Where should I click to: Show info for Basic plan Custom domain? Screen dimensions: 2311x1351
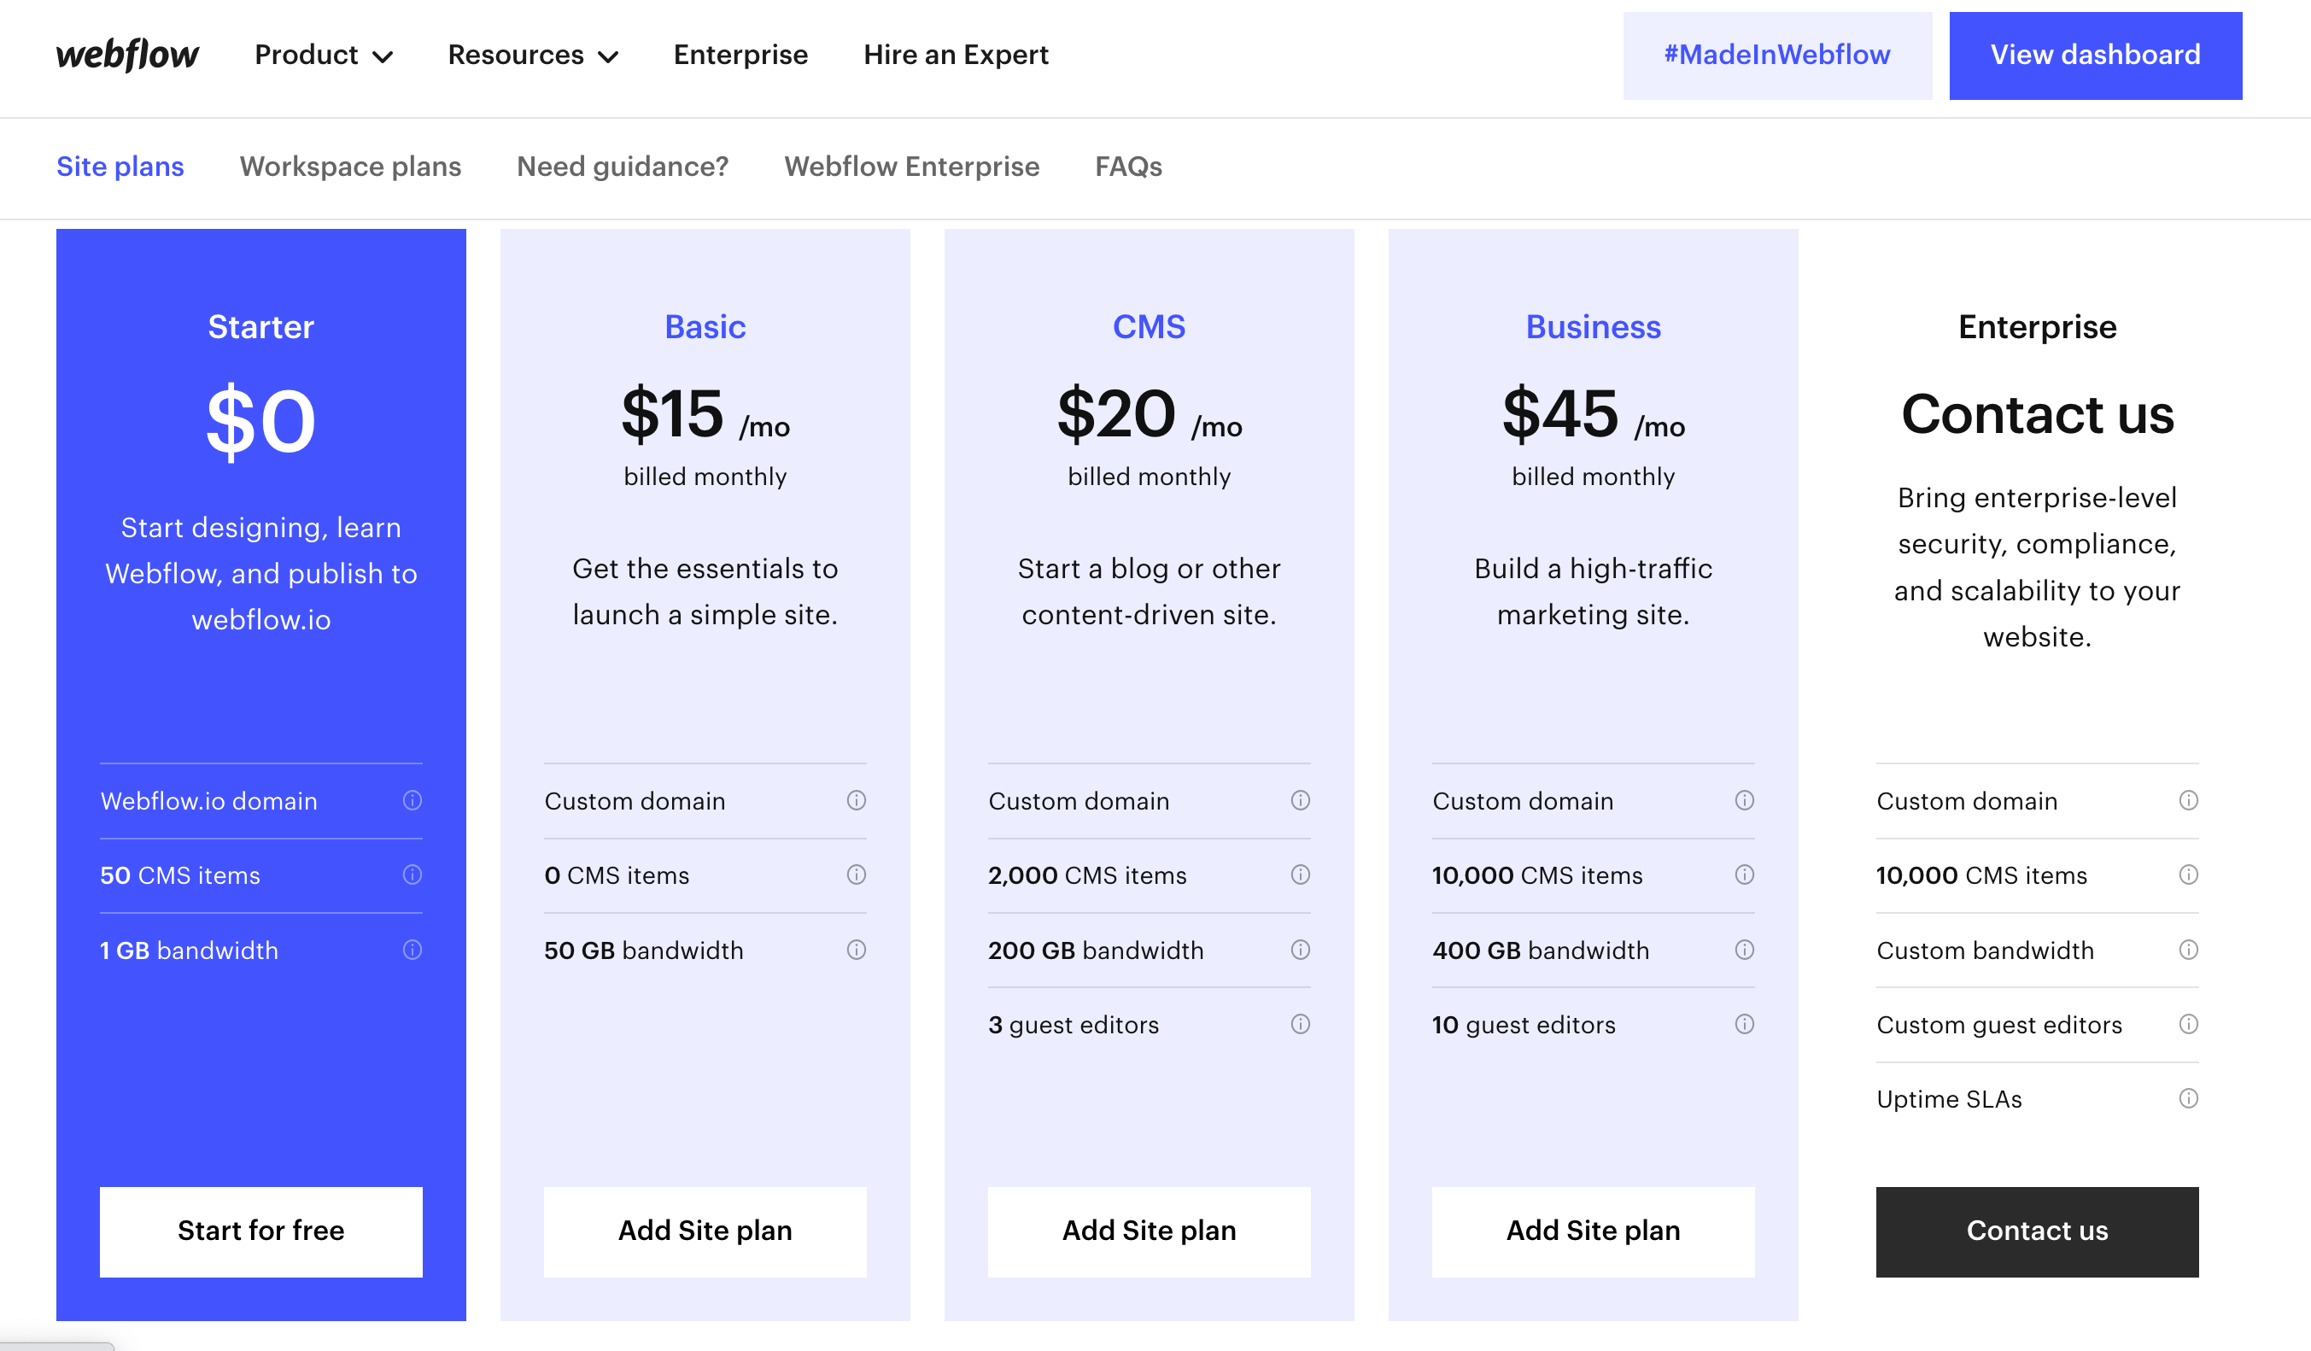[857, 801]
